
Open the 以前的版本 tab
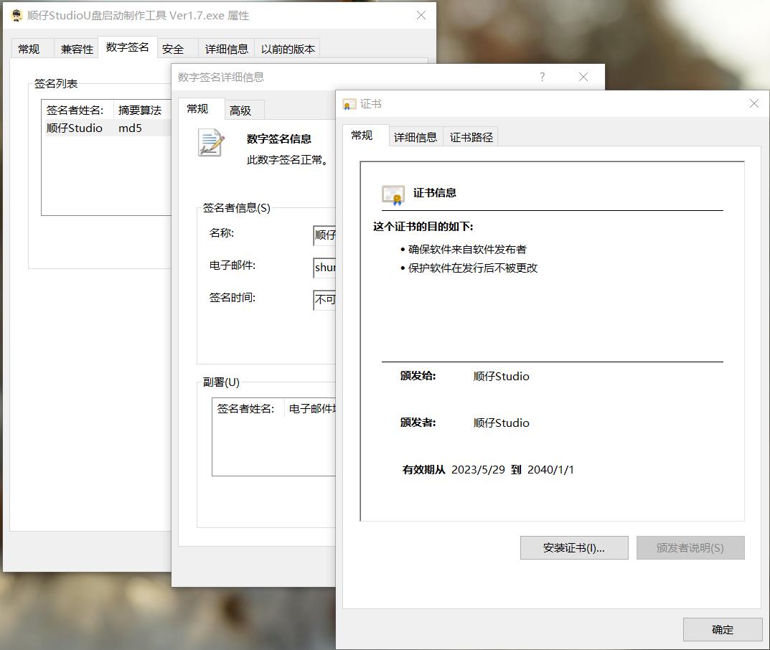click(287, 47)
